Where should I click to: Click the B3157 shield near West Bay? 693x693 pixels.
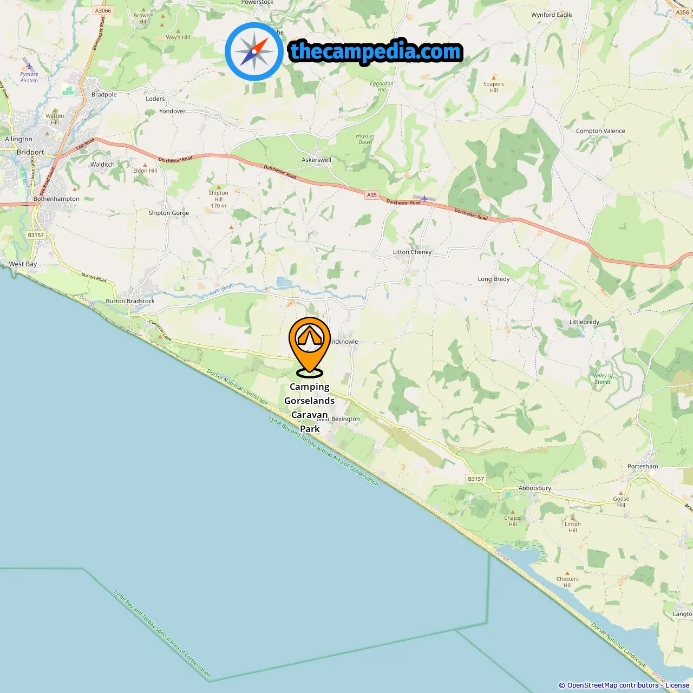(36, 235)
